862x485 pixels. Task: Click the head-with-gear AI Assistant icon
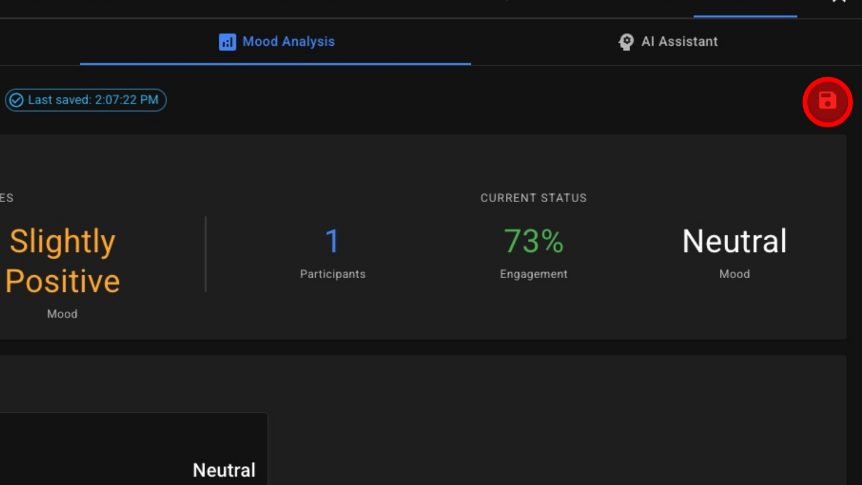(x=626, y=42)
